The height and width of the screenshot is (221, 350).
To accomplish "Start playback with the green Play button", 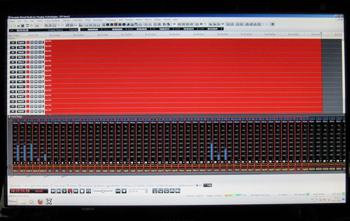I will [64, 191].
